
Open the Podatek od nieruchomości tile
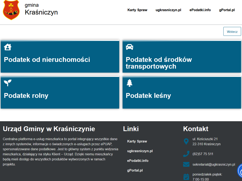point(60,59)
